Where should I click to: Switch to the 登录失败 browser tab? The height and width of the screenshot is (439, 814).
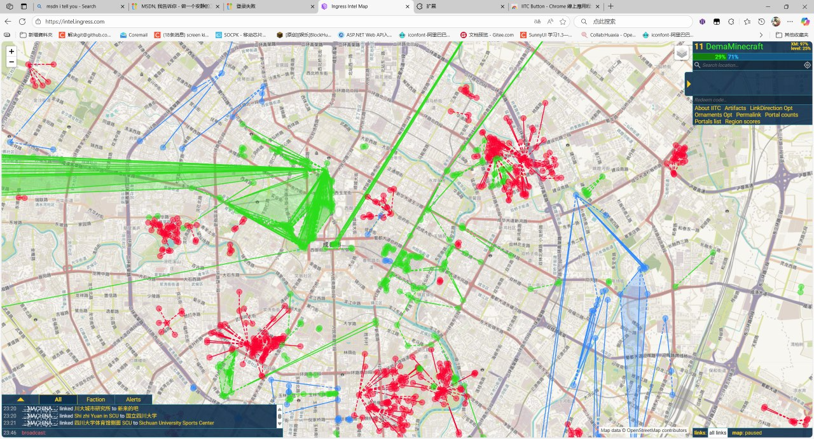point(270,6)
